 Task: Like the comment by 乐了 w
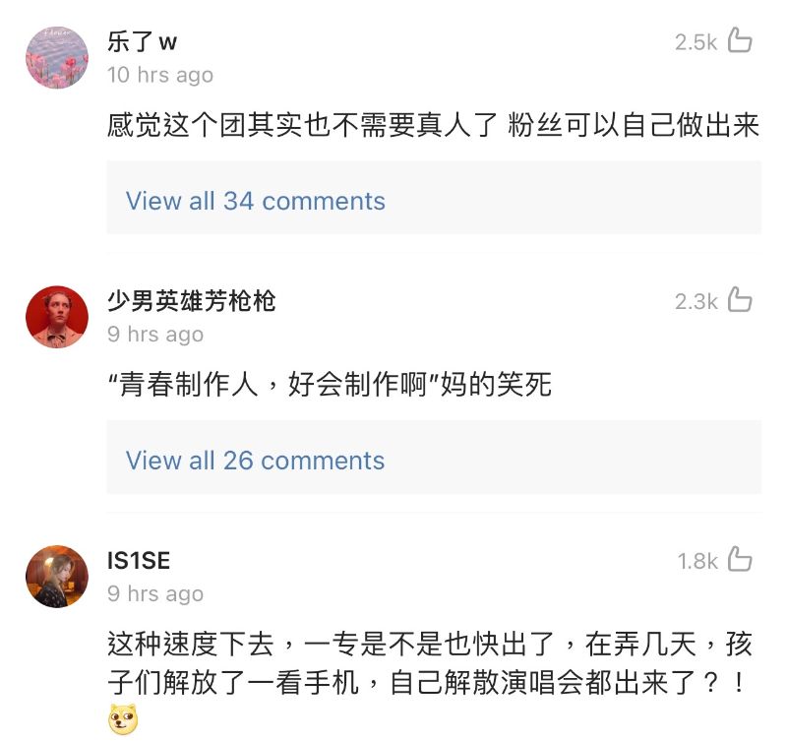tap(740, 40)
